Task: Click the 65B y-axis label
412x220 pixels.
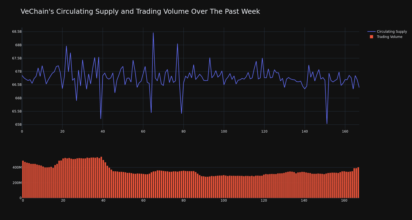Action: [x=18, y=125]
